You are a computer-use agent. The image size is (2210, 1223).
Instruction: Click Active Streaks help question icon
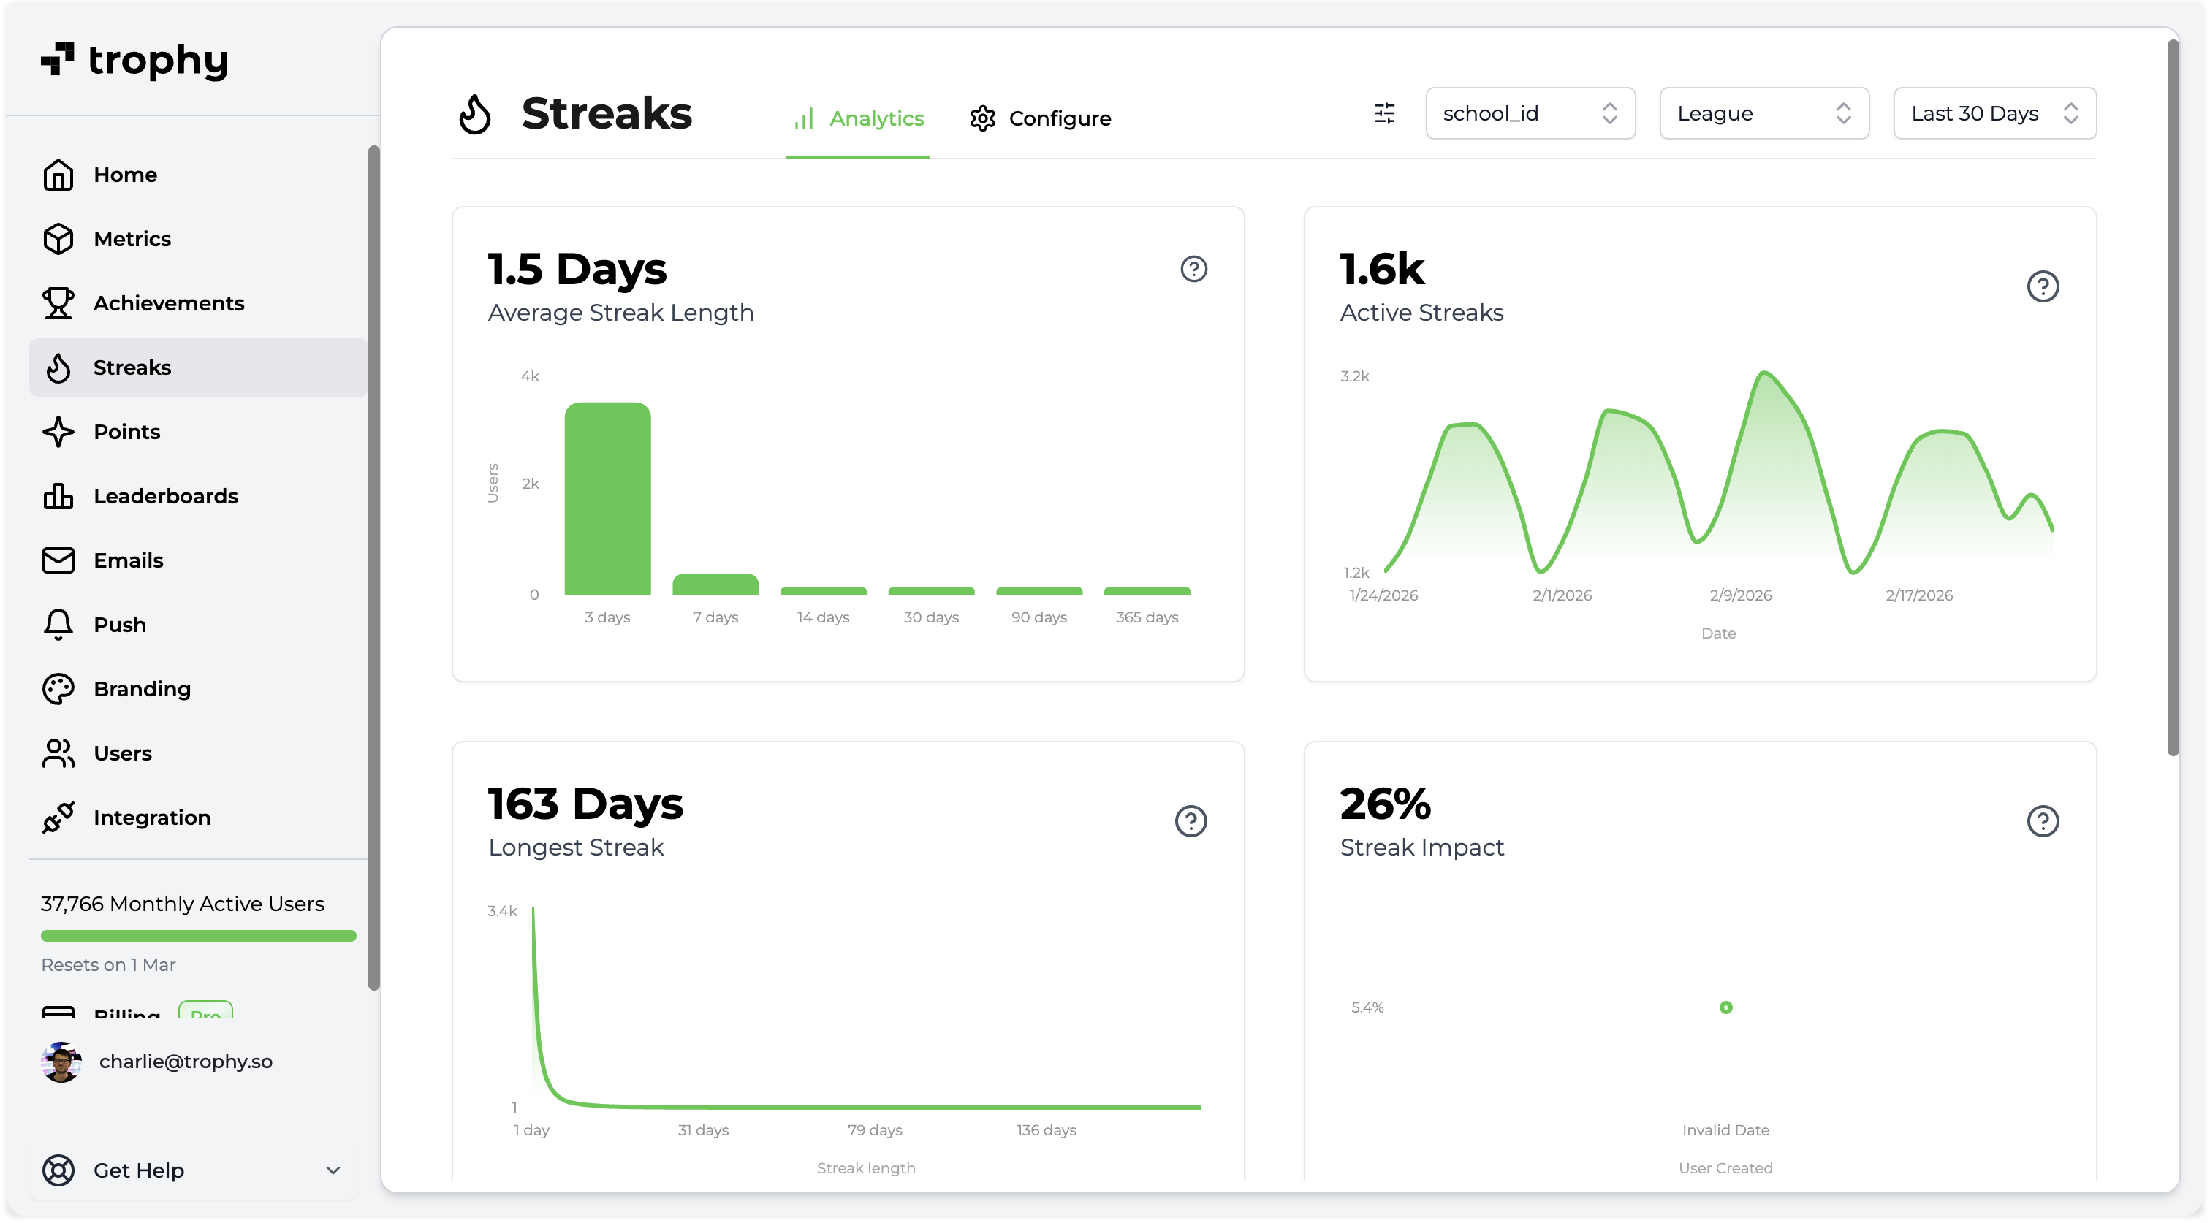(2042, 286)
